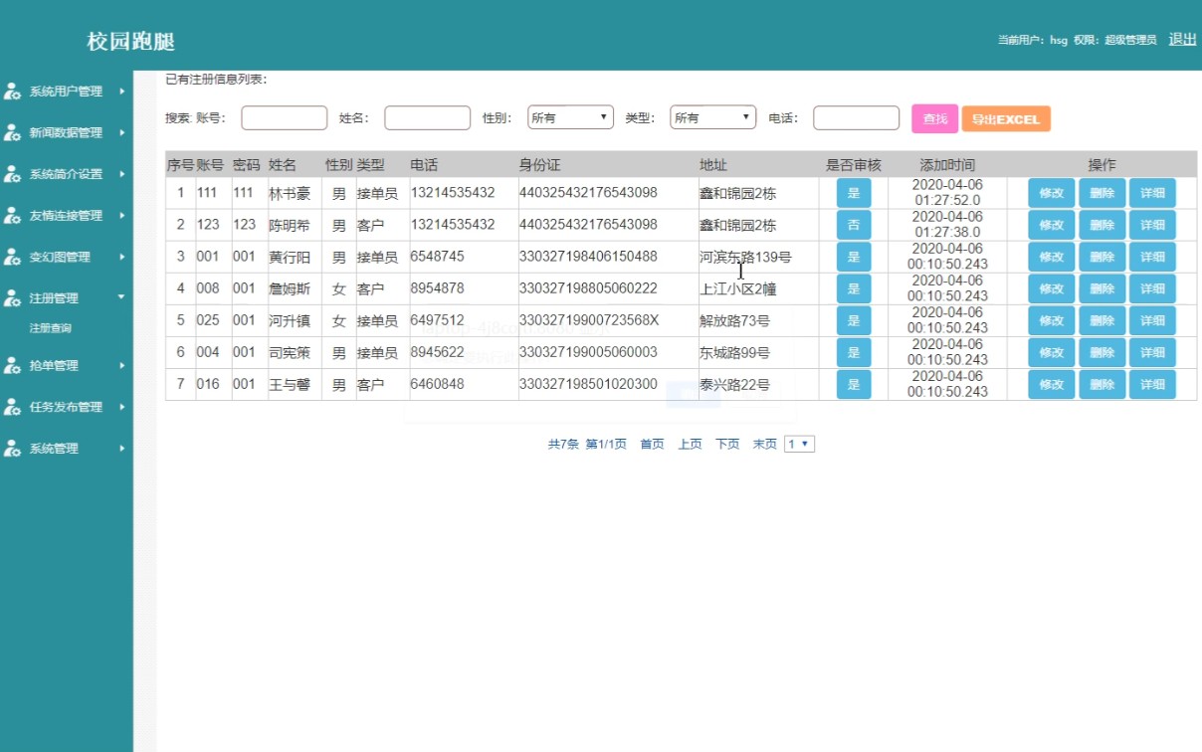Screen dimensions: 1202x752
Task: Focus the 电话 search input
Action: [x=856, y=118]
